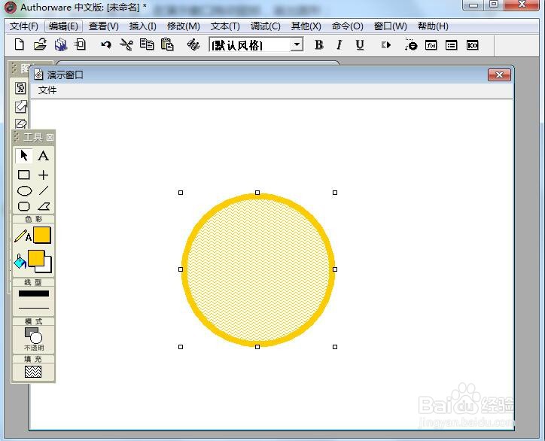Choose the thick line style
Image resolution: width=545 pixels, height=441 pixels.
point(34,293)
